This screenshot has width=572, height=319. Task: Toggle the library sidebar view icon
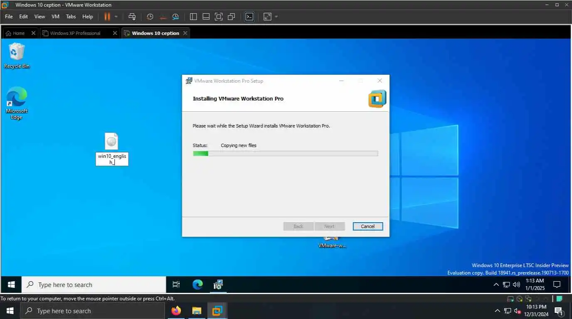click(193, 17)
